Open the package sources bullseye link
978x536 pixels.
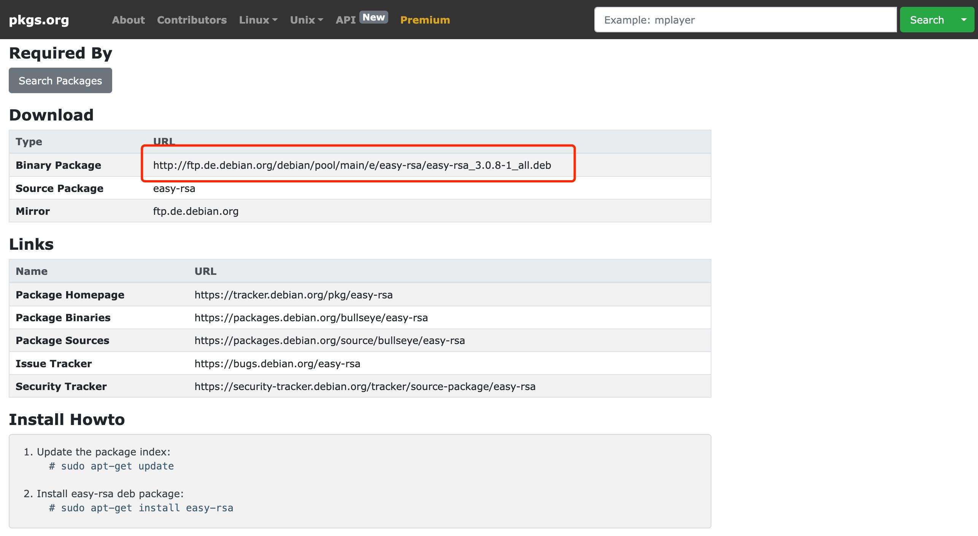click(x=329, y=340)
